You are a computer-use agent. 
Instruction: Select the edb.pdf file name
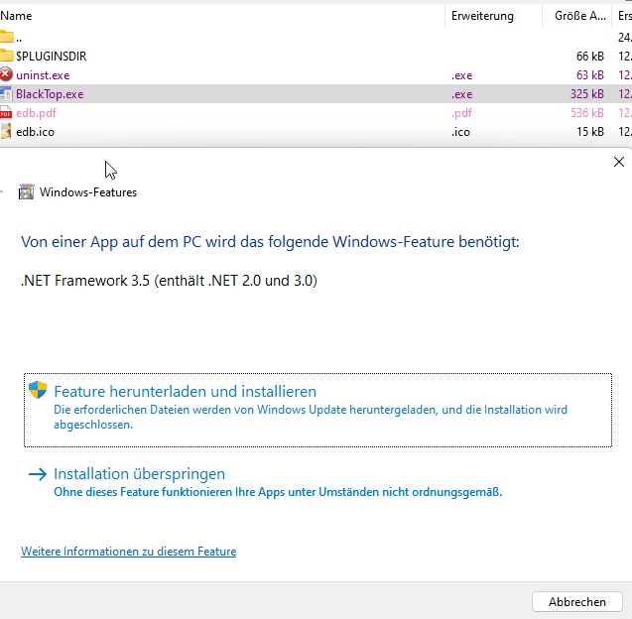36,113
